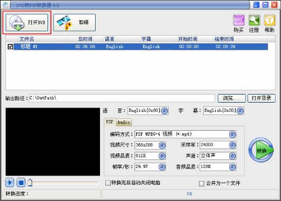Expand the encoding format PSP MPEG-4 dropdown
Screen dimensions: 281x201
click(x=232, y=135)
